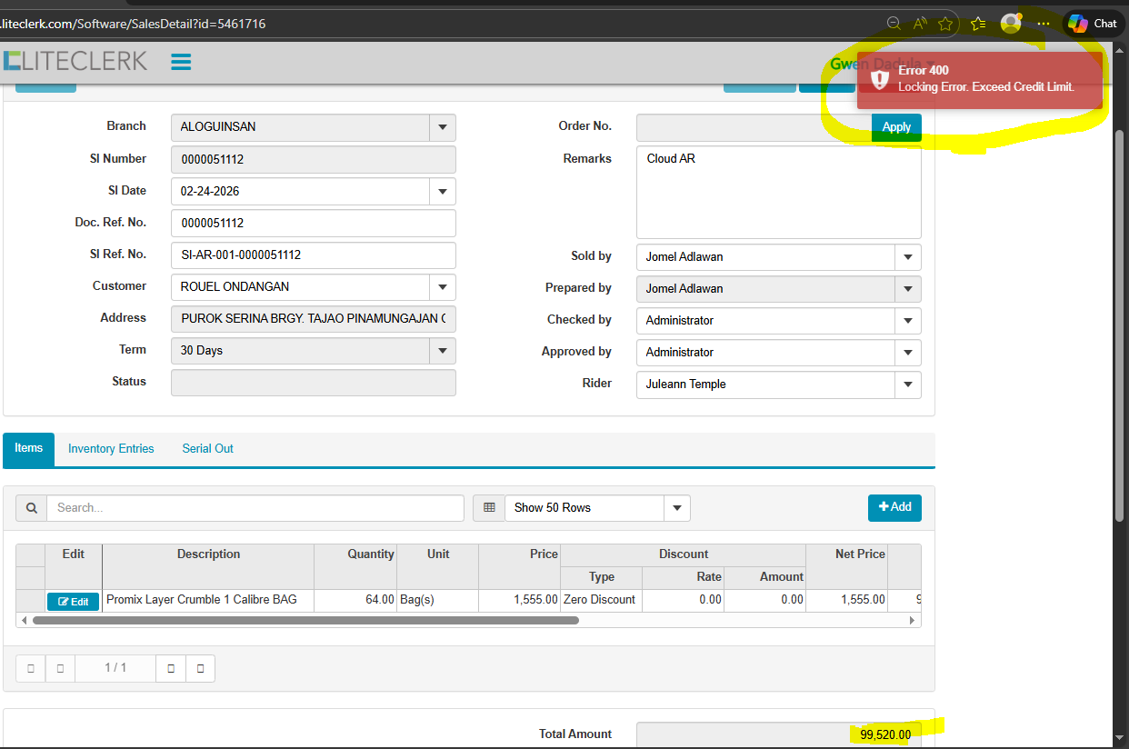This screenshot has width=1129, height=749.
Task: Click the table grid icon beside Show 50 Rows
Action: 489,508
